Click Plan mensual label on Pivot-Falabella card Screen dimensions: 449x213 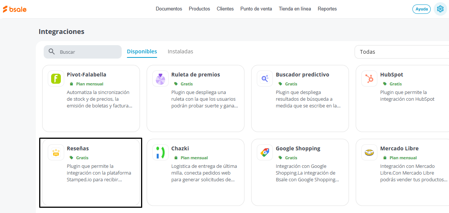(90, 84)
